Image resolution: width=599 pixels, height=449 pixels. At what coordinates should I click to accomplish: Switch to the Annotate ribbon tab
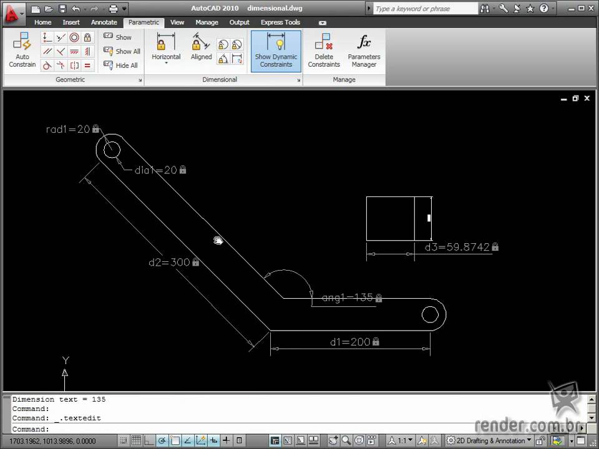click(104, 22)
